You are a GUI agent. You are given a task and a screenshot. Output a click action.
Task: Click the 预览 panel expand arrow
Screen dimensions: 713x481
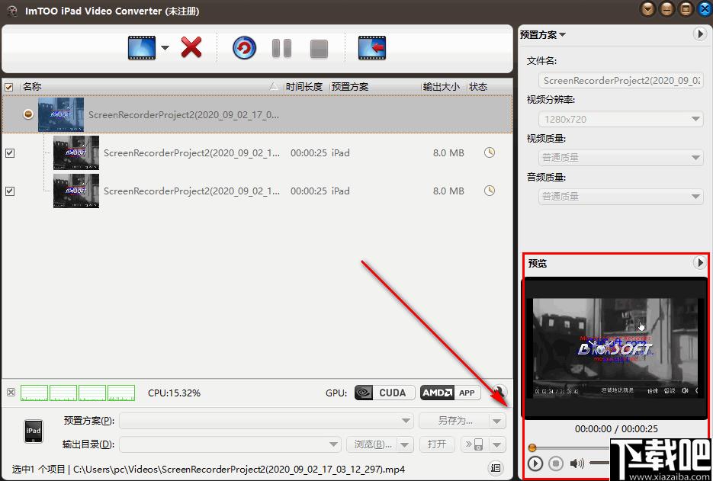pyautogui.click(x=700, y=263)
